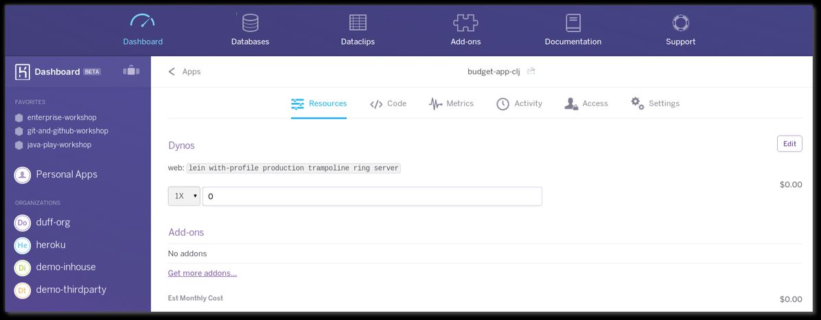Switch to the Code tab
The image size is (821, 320).
[388, 103]
